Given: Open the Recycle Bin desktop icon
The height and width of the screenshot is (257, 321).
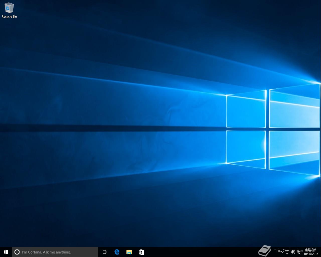Looking at the screenshot, I should pos(9,11).
